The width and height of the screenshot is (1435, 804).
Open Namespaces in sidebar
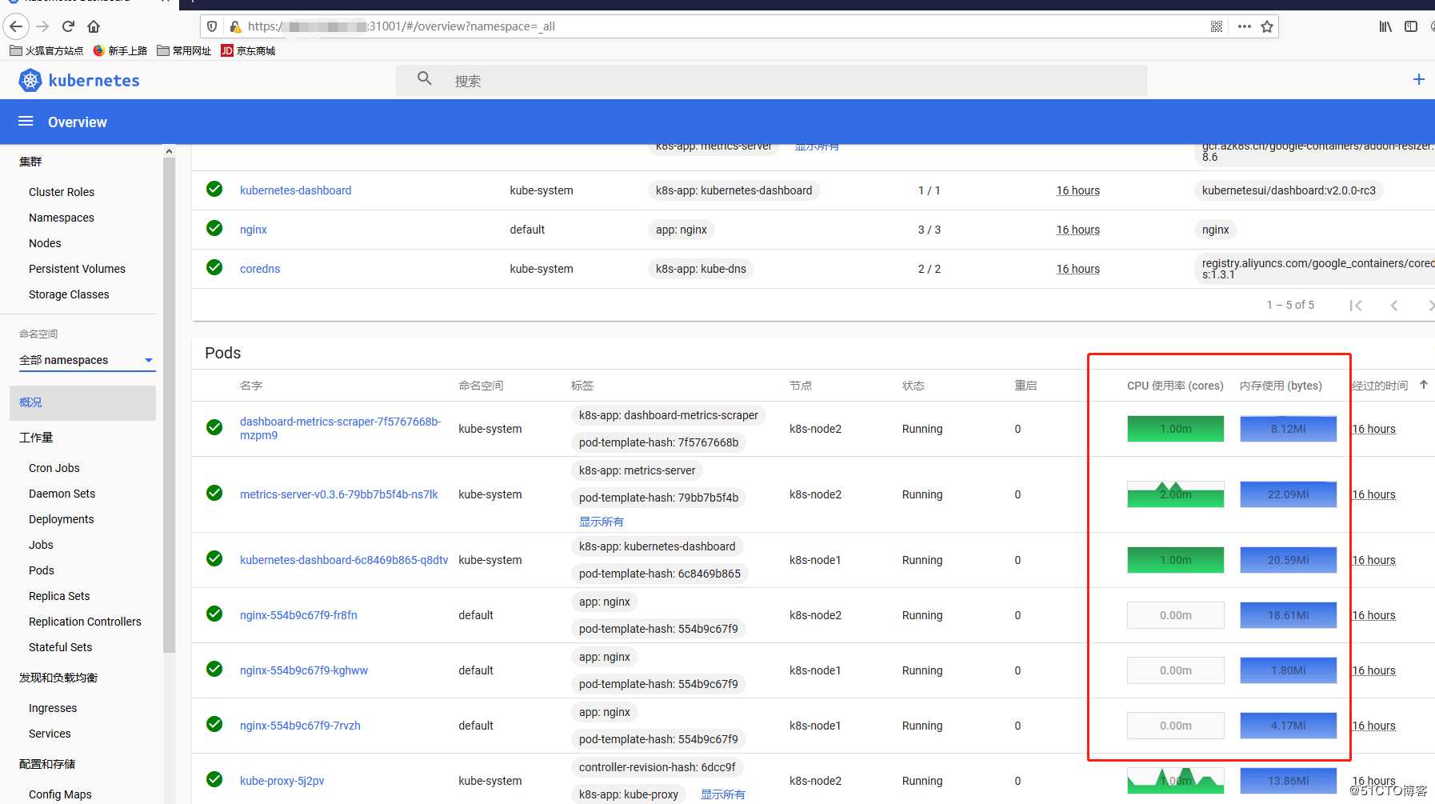tap(62, 218)
